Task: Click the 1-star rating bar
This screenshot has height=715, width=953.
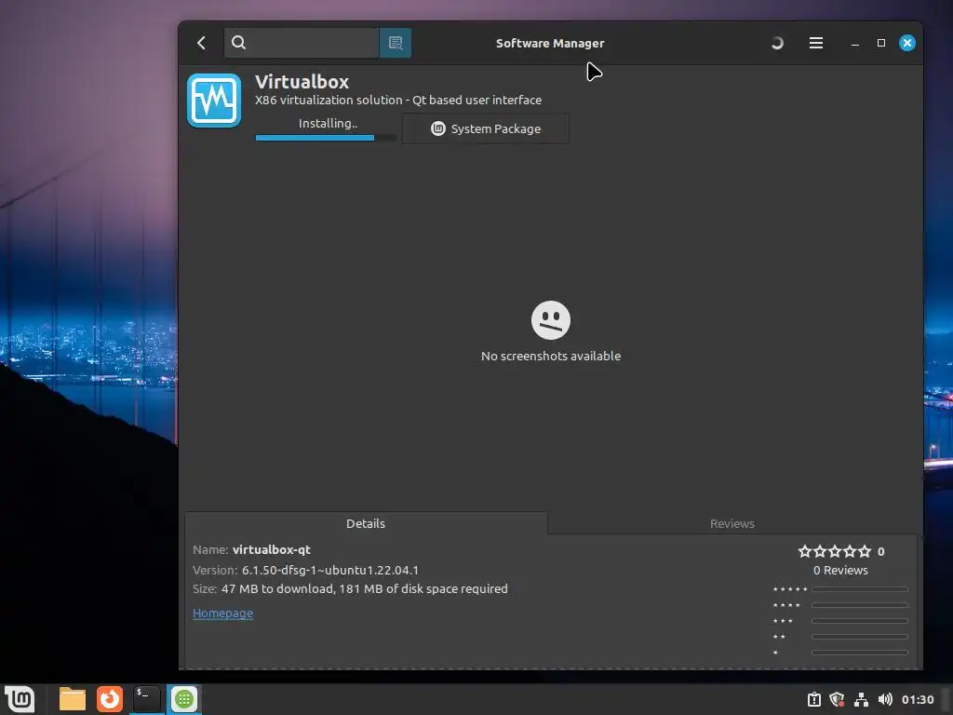Action: (x=860, y=653)
